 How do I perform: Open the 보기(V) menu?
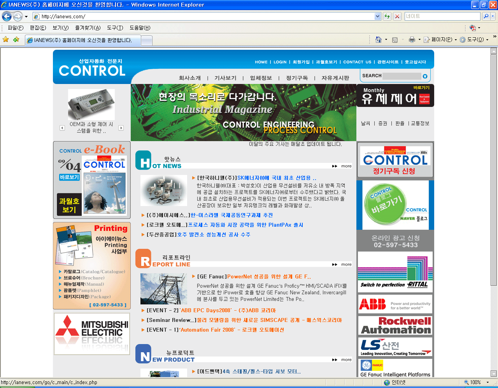click(x=61, y=28)
